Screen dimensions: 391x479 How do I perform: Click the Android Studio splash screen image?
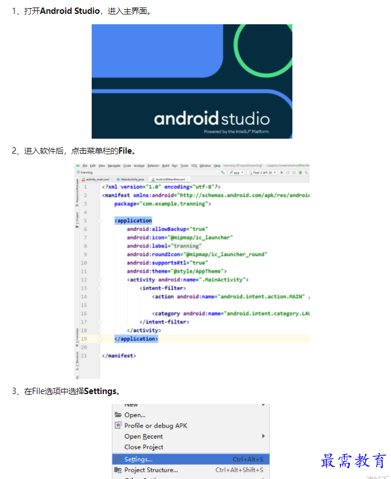pyautogui.click(x=192, y=81)
